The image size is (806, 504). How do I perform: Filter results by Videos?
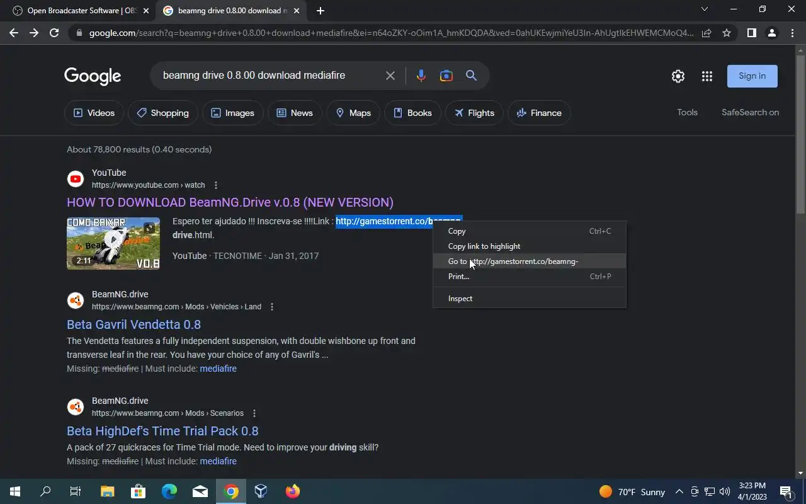94,113
